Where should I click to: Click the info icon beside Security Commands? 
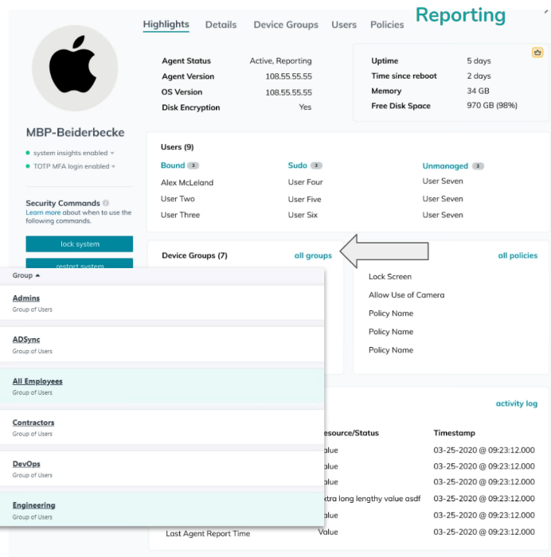point(106,203)
